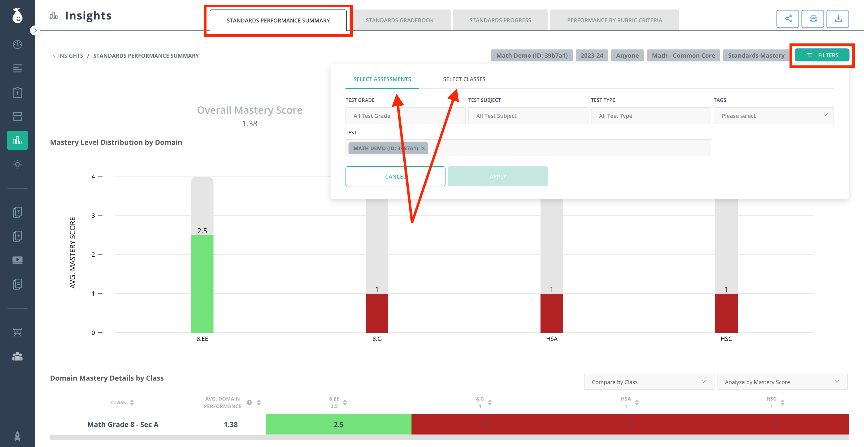Open the group of people icon in sidebar
This screenshot has height=447, width=864.
pyautogui.click(x=17, y=356)
